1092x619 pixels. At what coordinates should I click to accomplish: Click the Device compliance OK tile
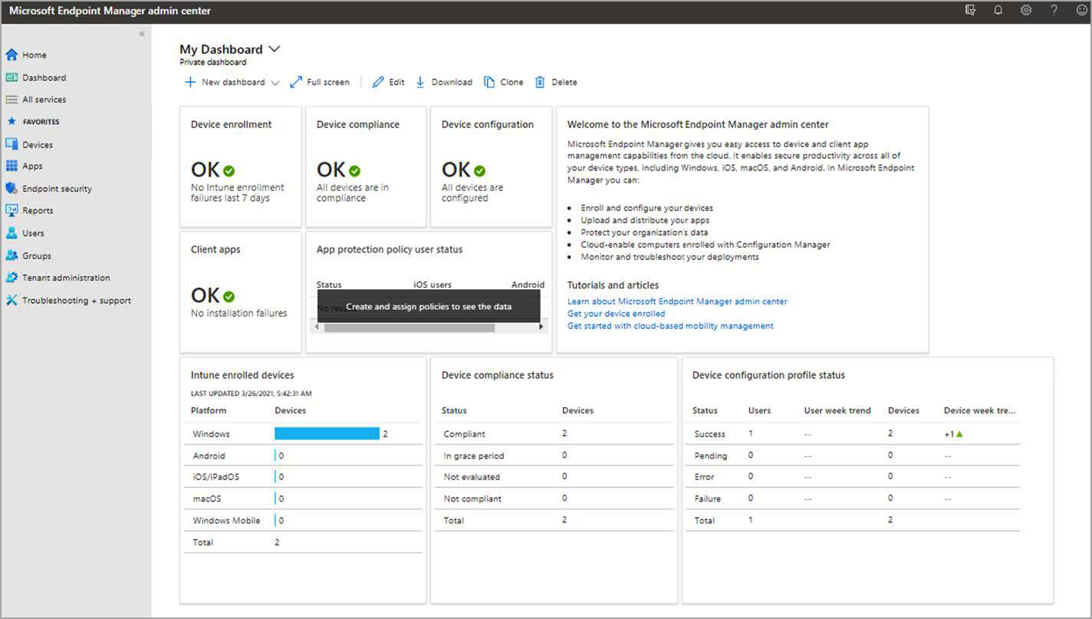(x=366, y=166)
